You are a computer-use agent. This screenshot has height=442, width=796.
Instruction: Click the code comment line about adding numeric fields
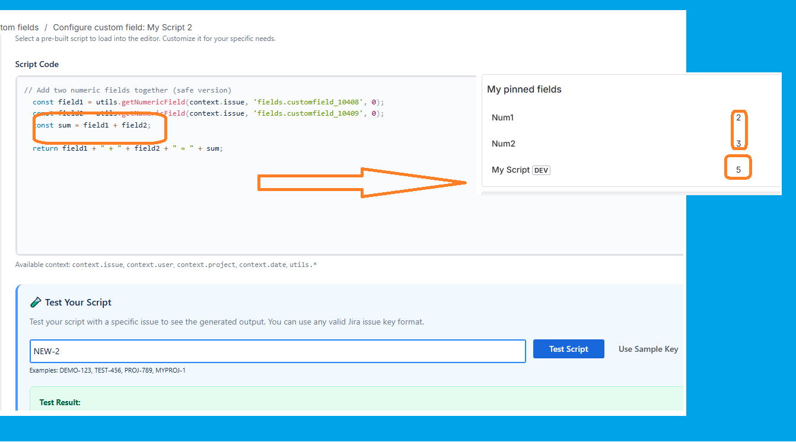(128, 90)
